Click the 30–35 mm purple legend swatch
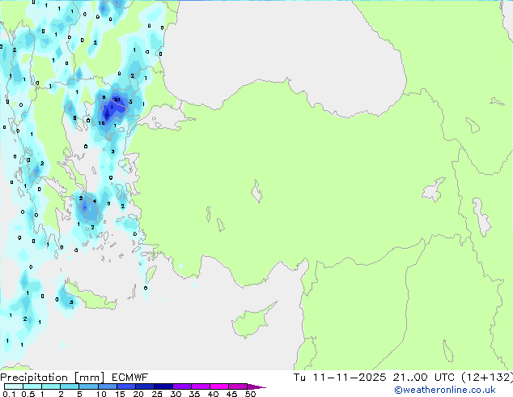The image size is (513, 397). pos(182,386)
